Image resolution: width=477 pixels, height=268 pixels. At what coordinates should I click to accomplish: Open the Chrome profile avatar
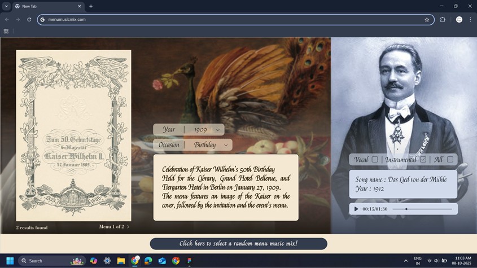pos(459,19)
